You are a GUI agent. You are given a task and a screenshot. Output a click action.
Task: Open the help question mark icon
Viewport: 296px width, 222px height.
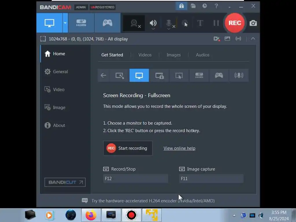coord(216,6)
